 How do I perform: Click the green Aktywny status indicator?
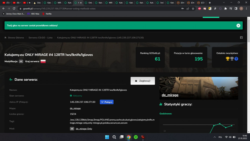76,96
